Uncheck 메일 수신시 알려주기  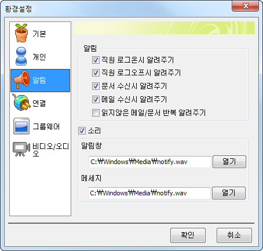coord(96,99)
